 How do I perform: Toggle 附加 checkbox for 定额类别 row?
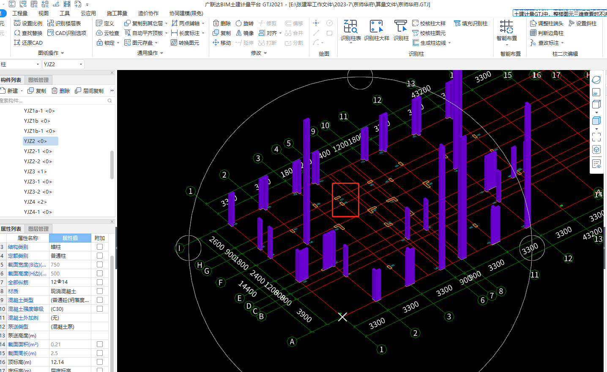coord(100,256)
